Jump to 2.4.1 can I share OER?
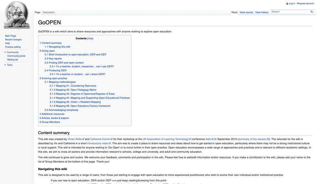 tap(77, 74)
